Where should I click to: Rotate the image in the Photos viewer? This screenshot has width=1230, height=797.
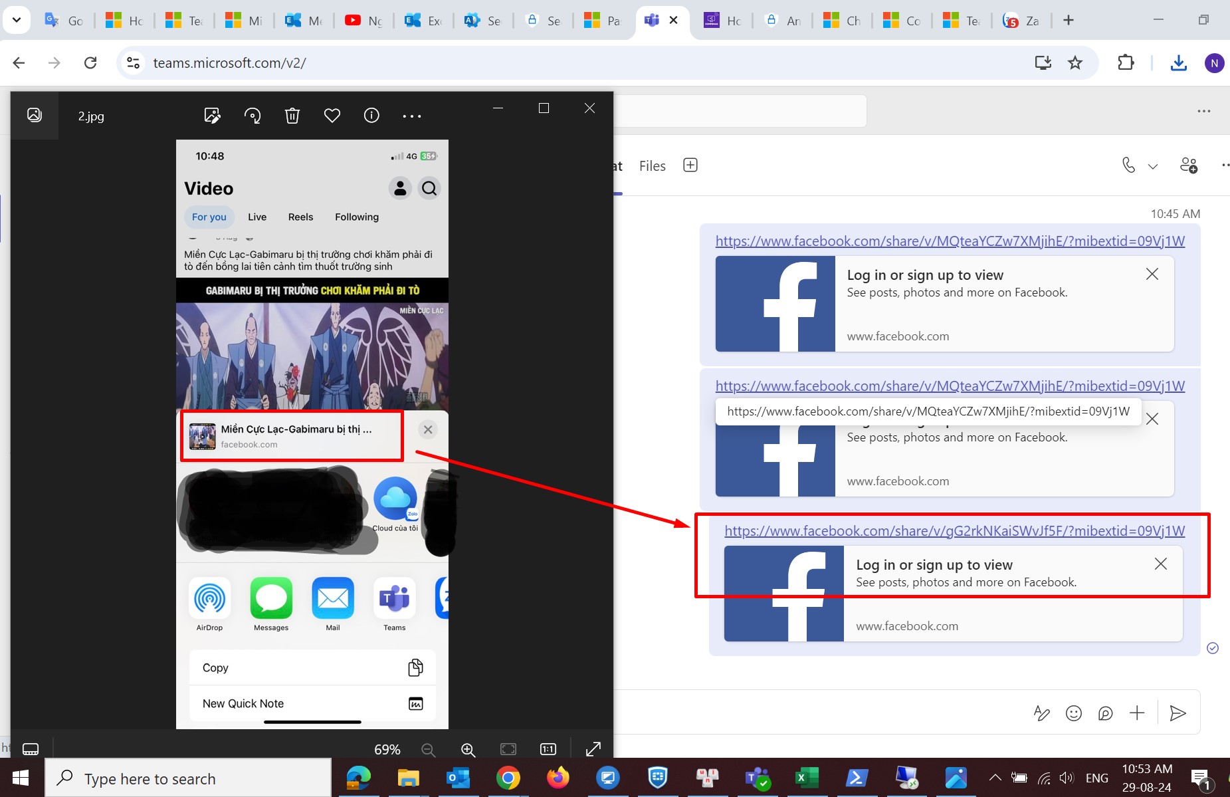click(253, 116)
